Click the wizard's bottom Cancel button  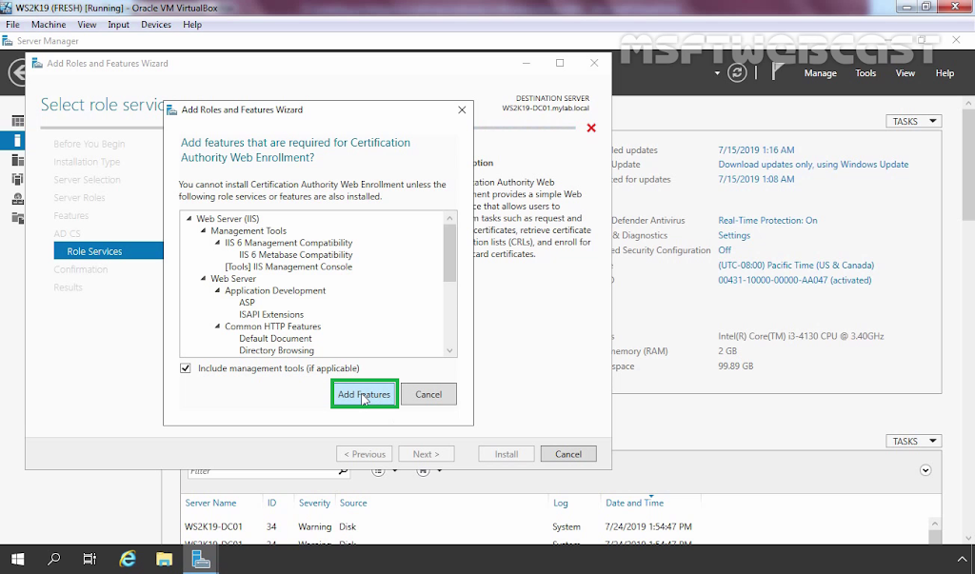pyautogui.click(x=568, y=454)
